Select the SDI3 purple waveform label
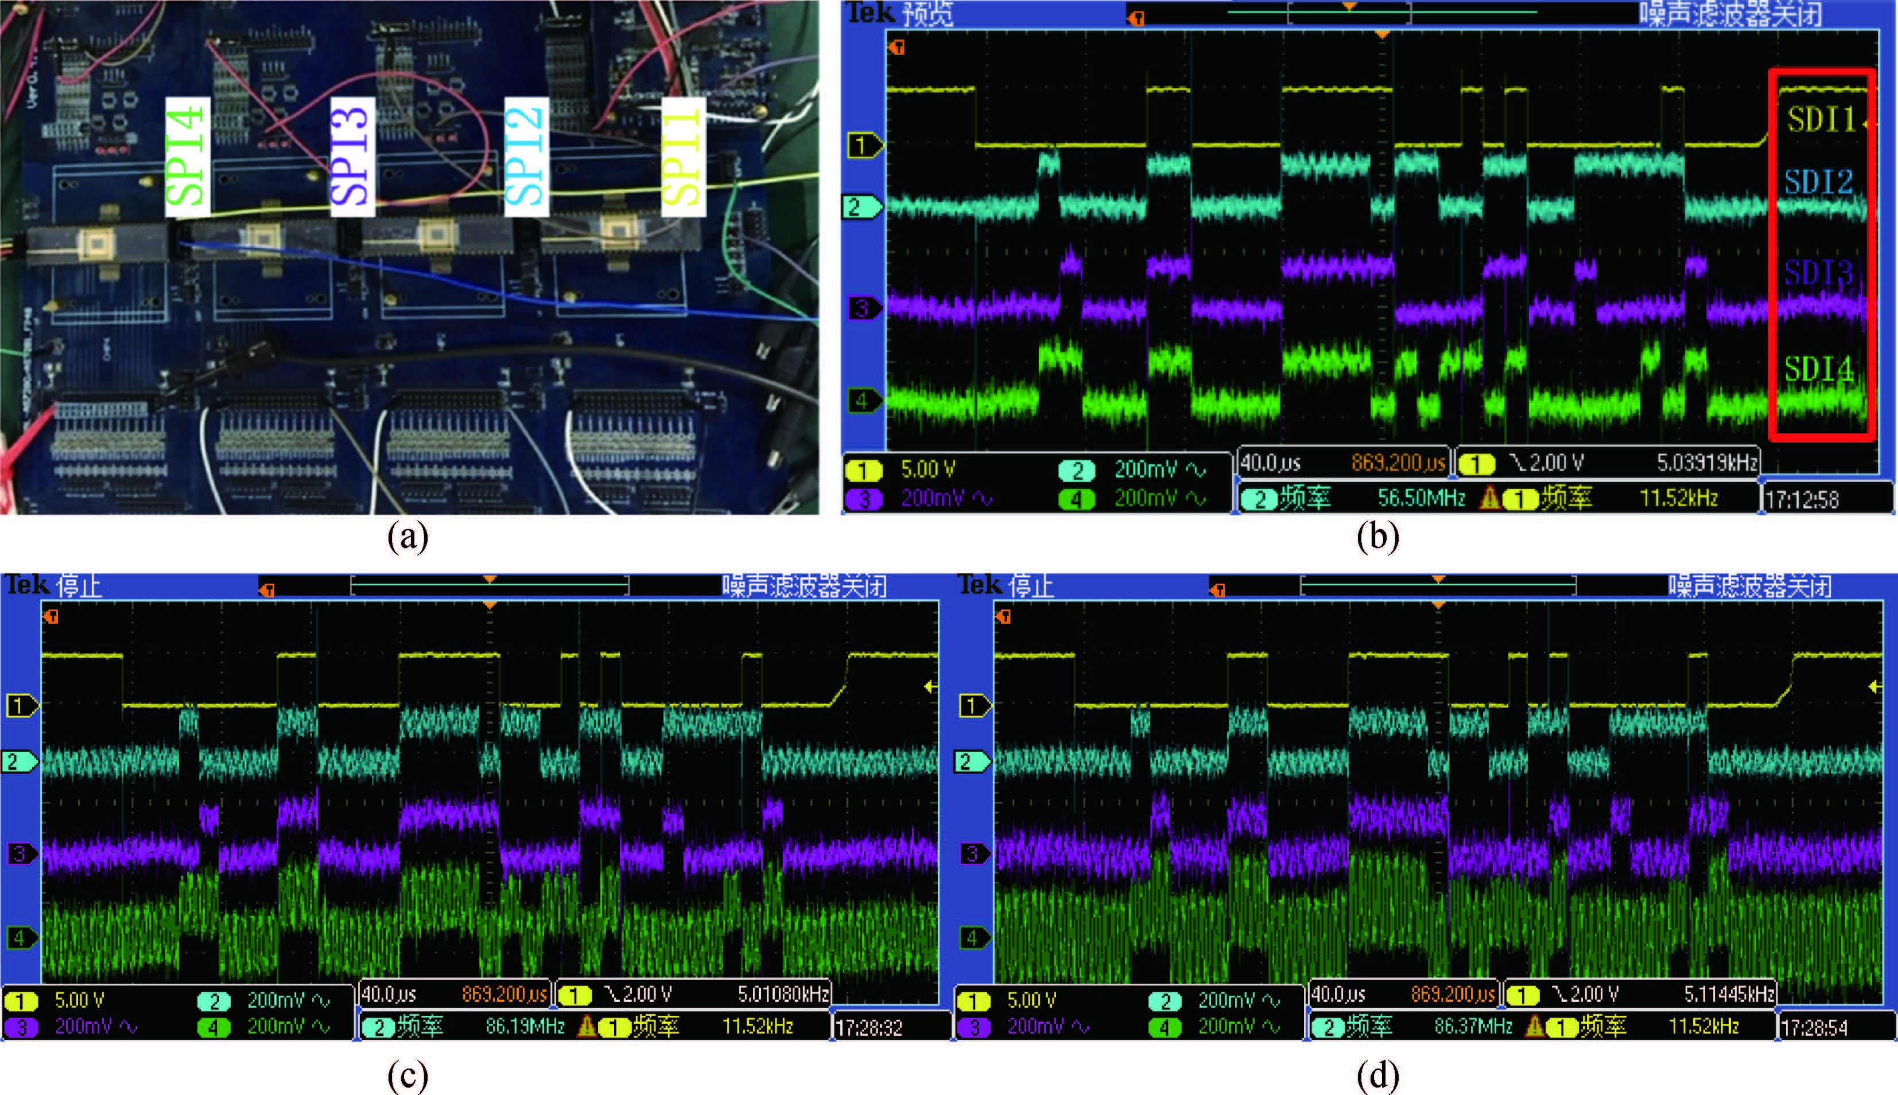This screenshot has height=1095, width=1898. click(1818, 272)
